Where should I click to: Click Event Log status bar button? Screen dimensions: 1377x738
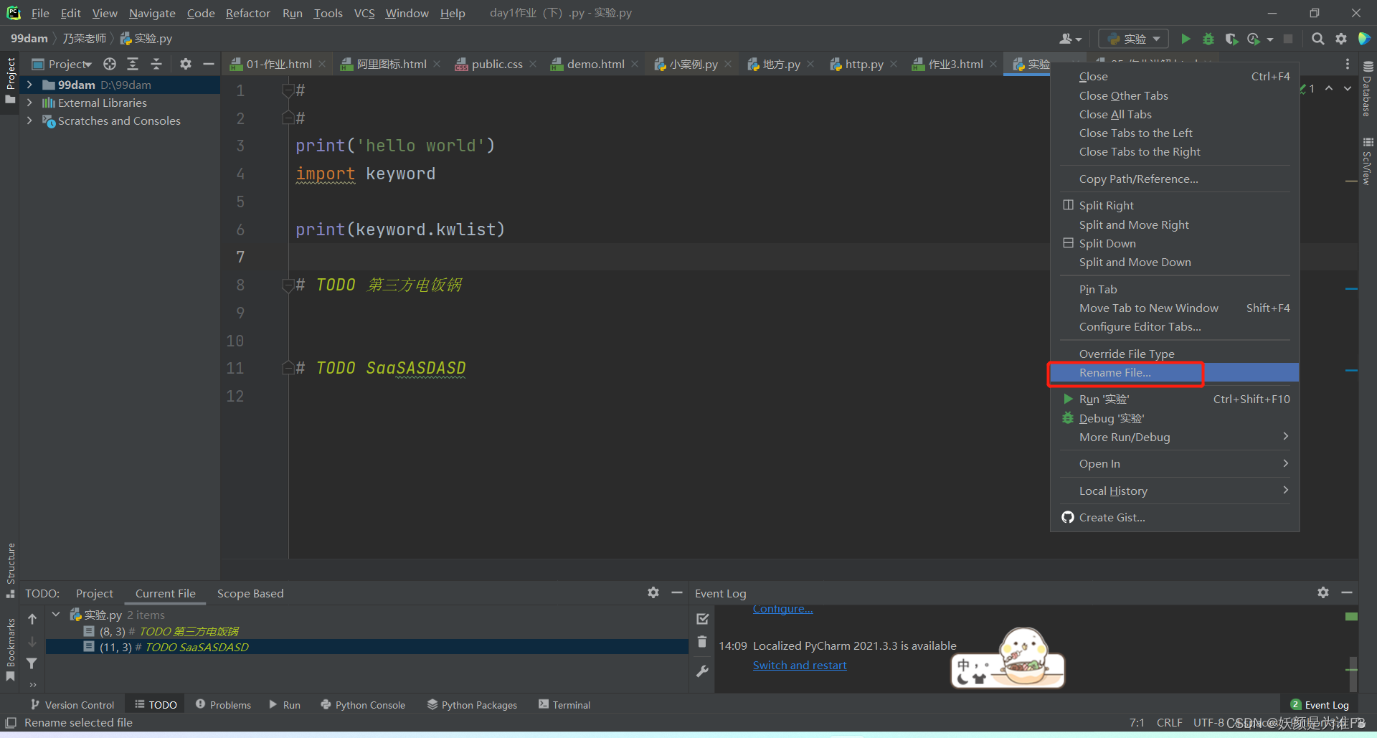tap(1319, 705)
